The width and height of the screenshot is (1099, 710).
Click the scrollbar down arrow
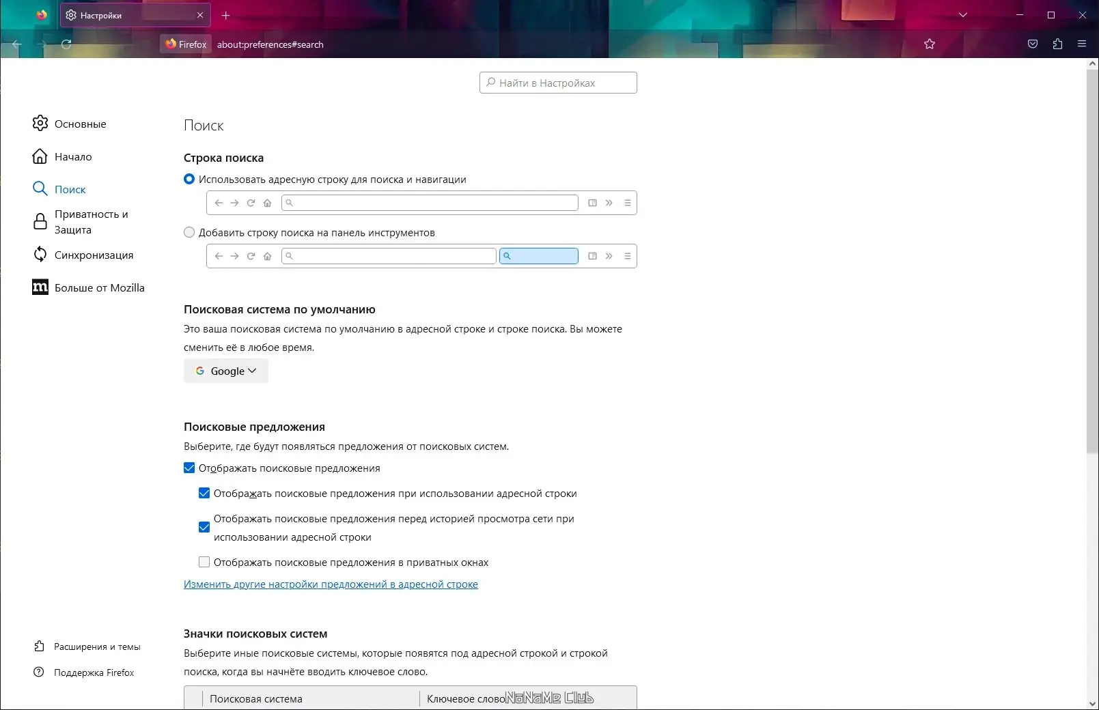pyautogui.click(x=1092, y=704)
